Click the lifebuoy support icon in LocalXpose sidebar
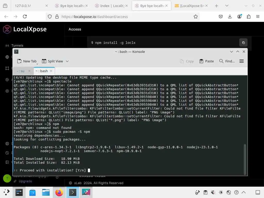 point(7,144)
